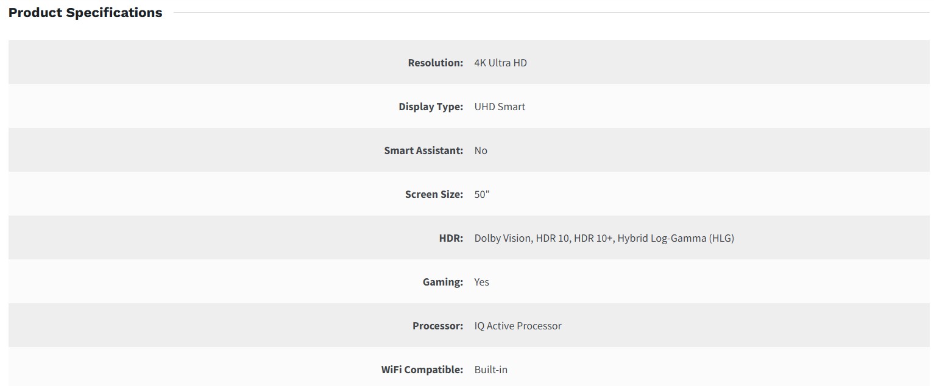Viewport: 934px width, 386px height.
Task: Select the UHD Smart value
Action: point(500,107)
